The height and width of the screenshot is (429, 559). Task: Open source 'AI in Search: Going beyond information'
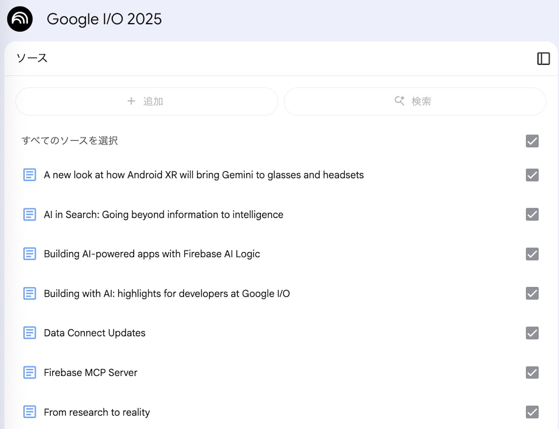tap(164, 215)
